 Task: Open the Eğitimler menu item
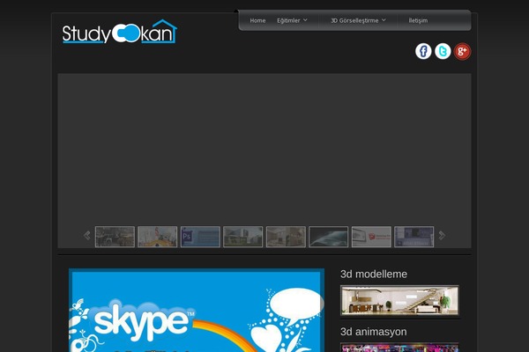click(288, 20)
